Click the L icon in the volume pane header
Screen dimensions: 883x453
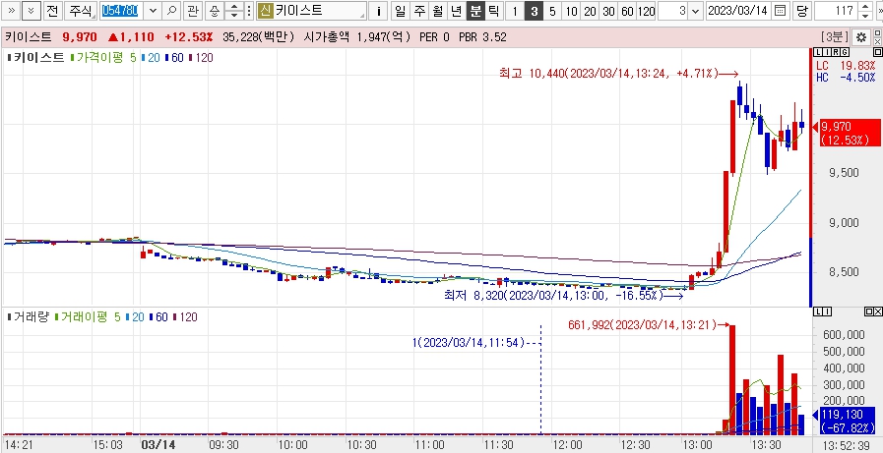(819, 311)
